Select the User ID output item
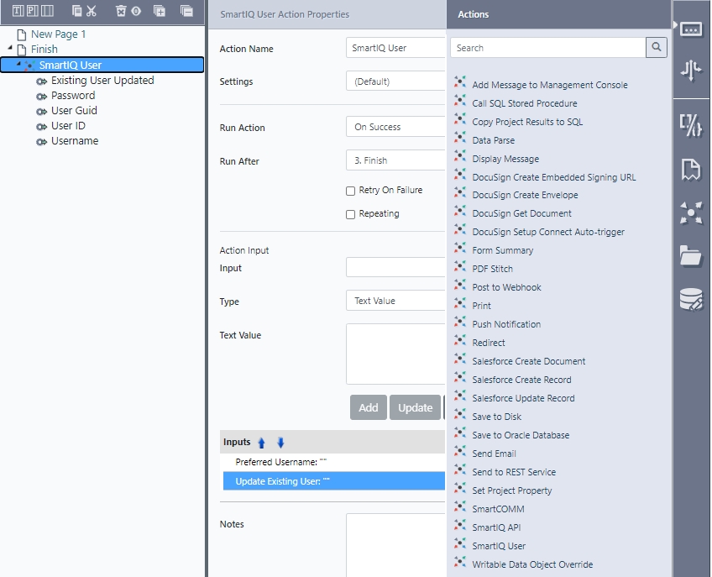This screenshot has height=577, width=712. (x=68, y=126)
